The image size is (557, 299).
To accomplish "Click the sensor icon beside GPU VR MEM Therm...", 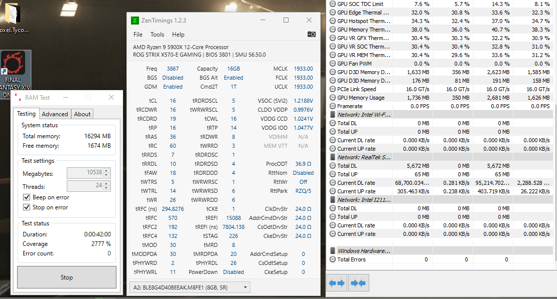I will pyautogui.click(x=333, y=55).
